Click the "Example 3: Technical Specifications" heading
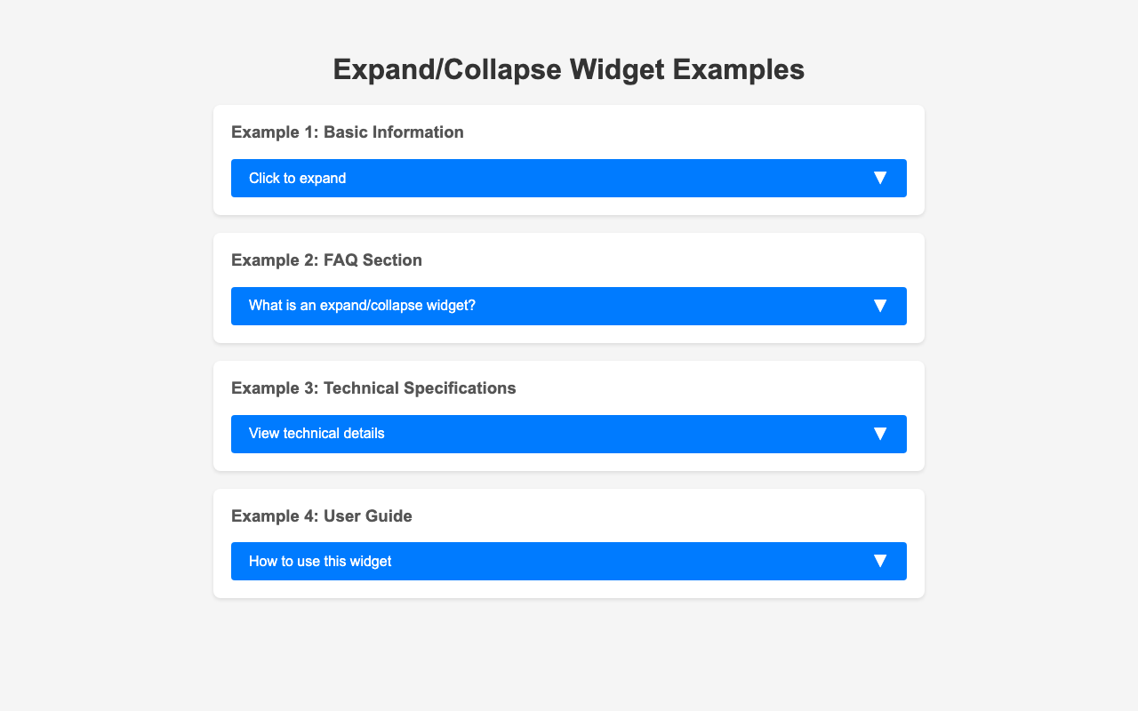This screenshot has height=711, width=1138. (x=373, y=388)
